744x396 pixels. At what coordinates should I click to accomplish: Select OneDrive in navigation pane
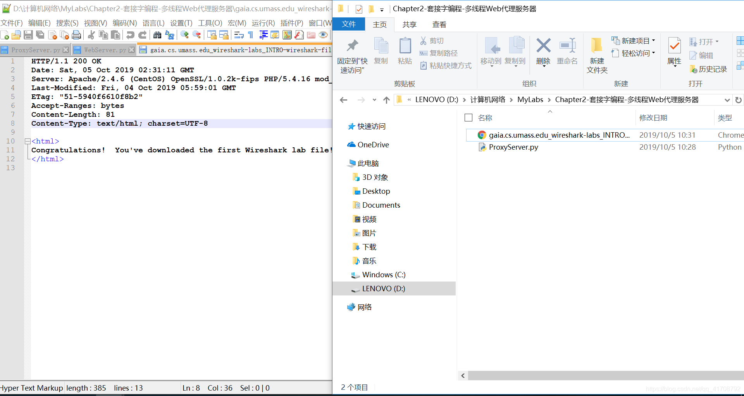(x=368, y=145)
